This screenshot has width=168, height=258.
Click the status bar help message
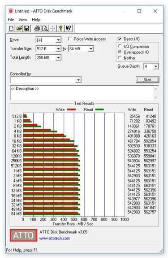[x=22, y=250]
